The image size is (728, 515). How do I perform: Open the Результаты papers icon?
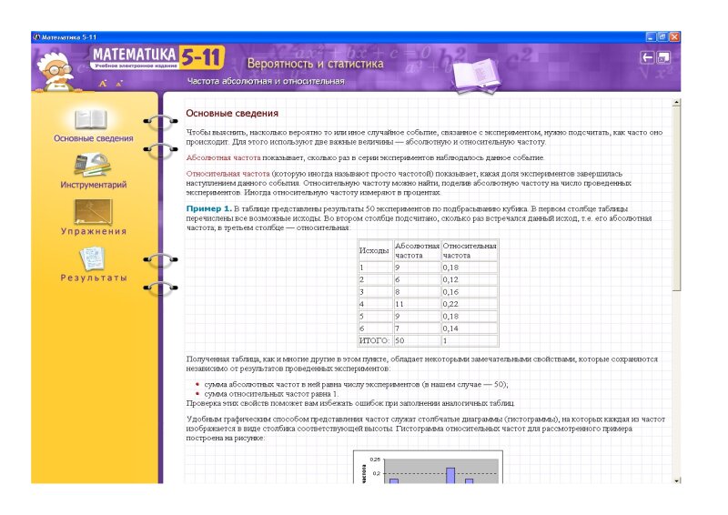coord(93,258)
